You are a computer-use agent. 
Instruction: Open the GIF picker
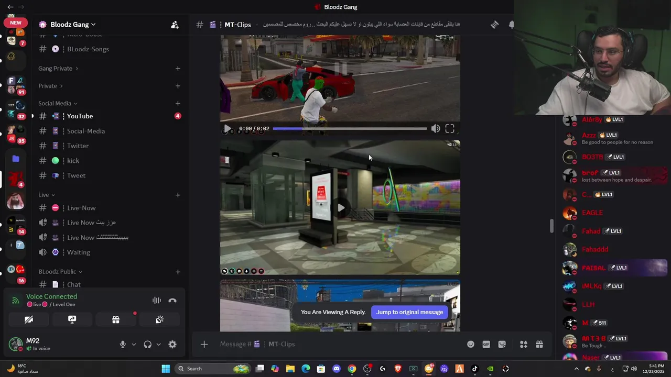[x=486, y=344]
